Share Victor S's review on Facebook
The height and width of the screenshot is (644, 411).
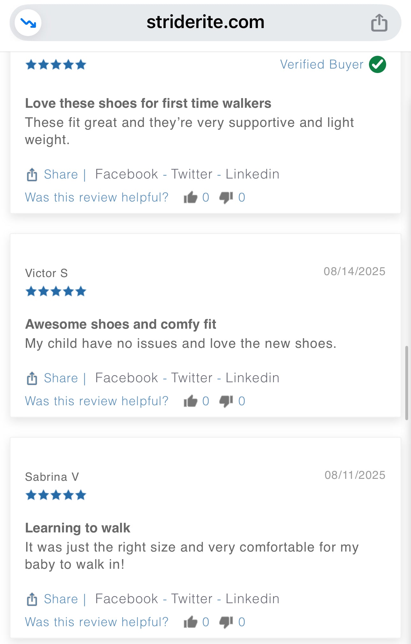click(126, 378)
